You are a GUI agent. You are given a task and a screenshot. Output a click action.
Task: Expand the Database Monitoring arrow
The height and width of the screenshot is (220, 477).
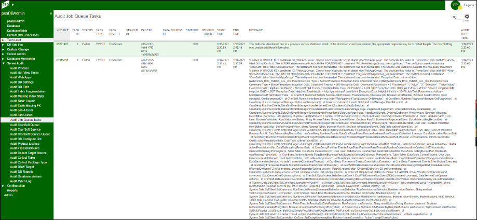point(3,59)
